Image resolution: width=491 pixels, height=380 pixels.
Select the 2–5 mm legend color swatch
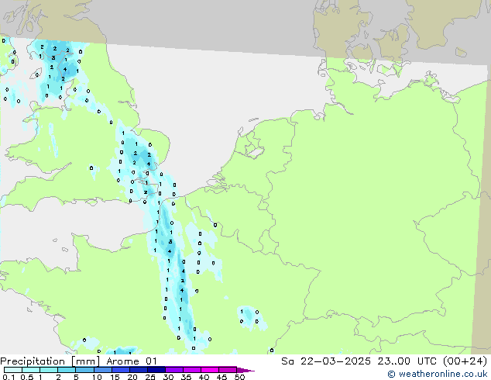click(x=67, y=370)
